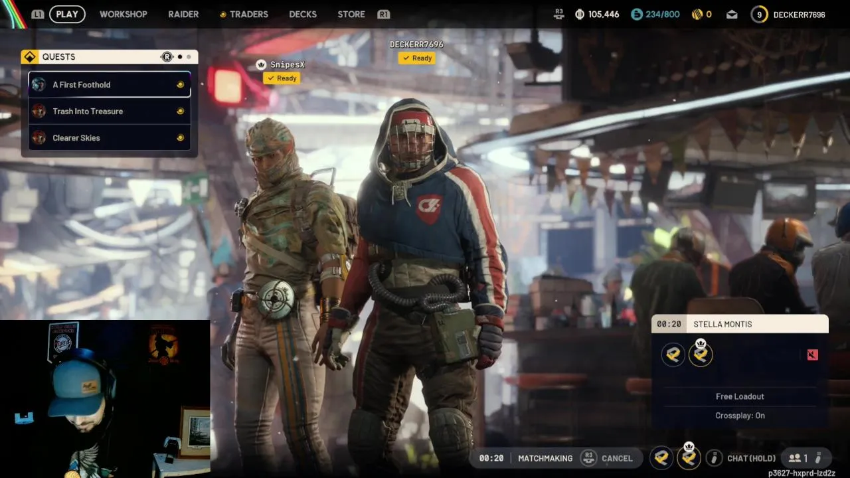Click the R3 stick icon in top bar
Screen dimensions: 850x478
point(559,14)
